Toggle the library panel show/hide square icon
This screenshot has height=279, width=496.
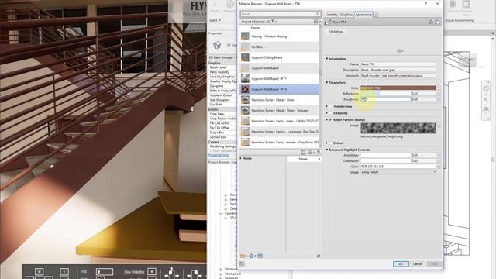tap(303, 153)
